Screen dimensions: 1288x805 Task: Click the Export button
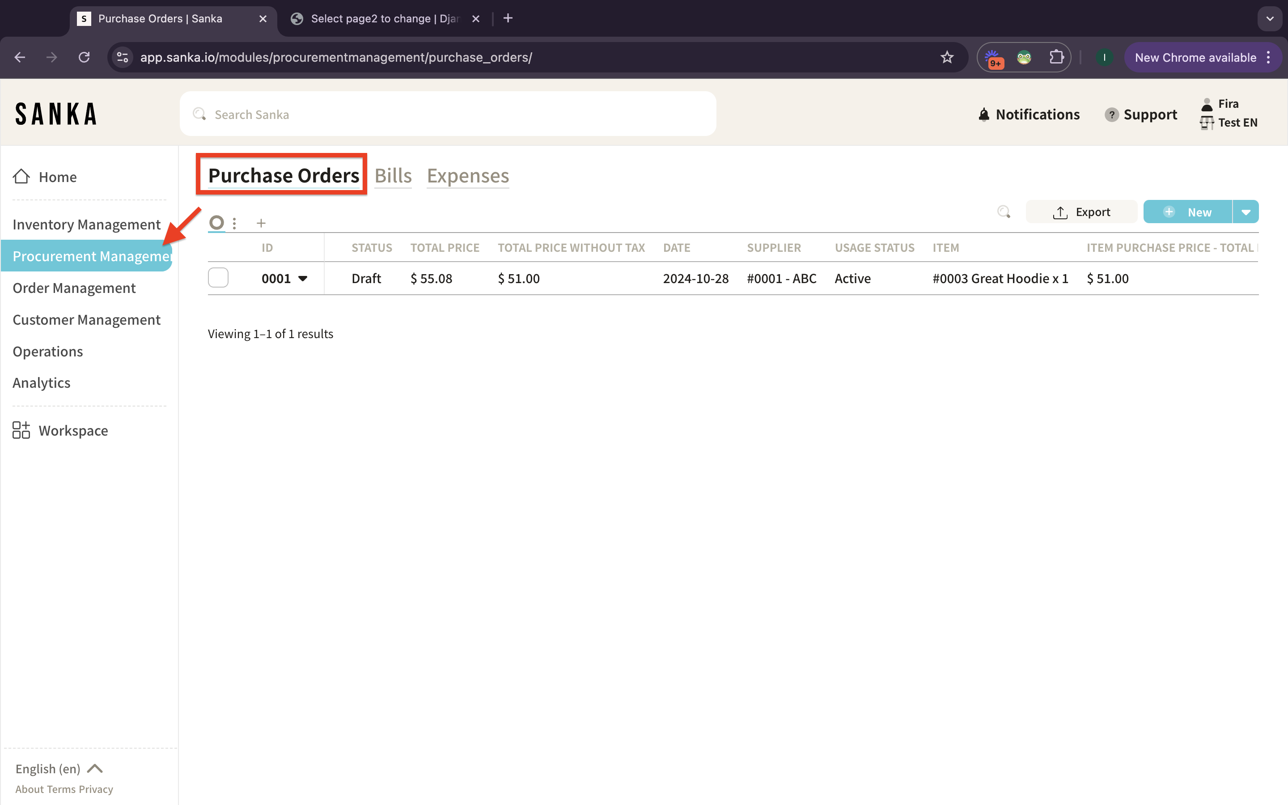(1081, 212)
